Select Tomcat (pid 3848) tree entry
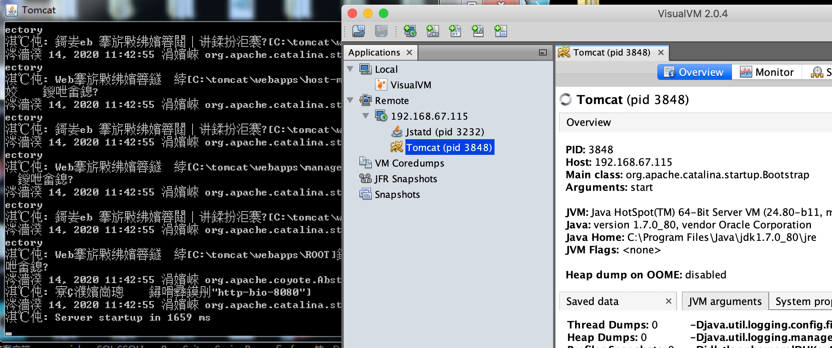The image size is (832, 348). (450, 147)
